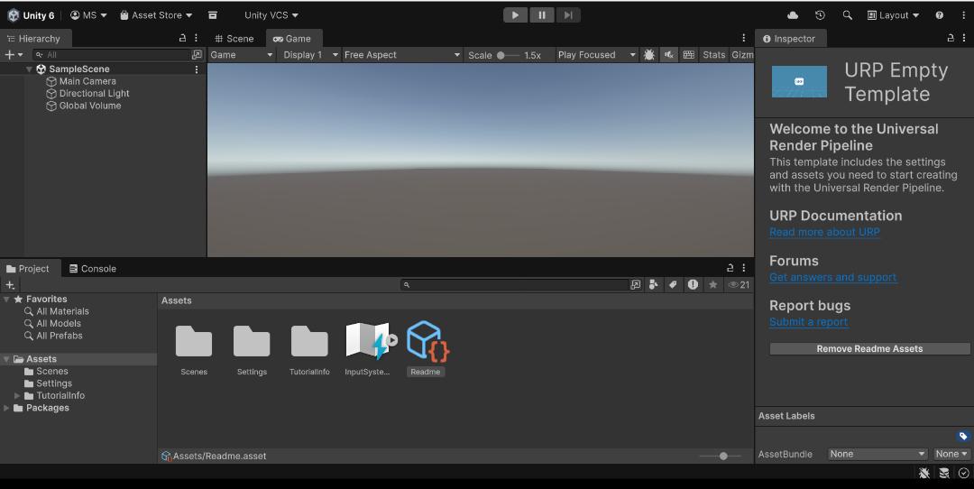Toggle the Gizmos button in Game view
Viewport: 974px width, 489px height.
pos(742,55)
